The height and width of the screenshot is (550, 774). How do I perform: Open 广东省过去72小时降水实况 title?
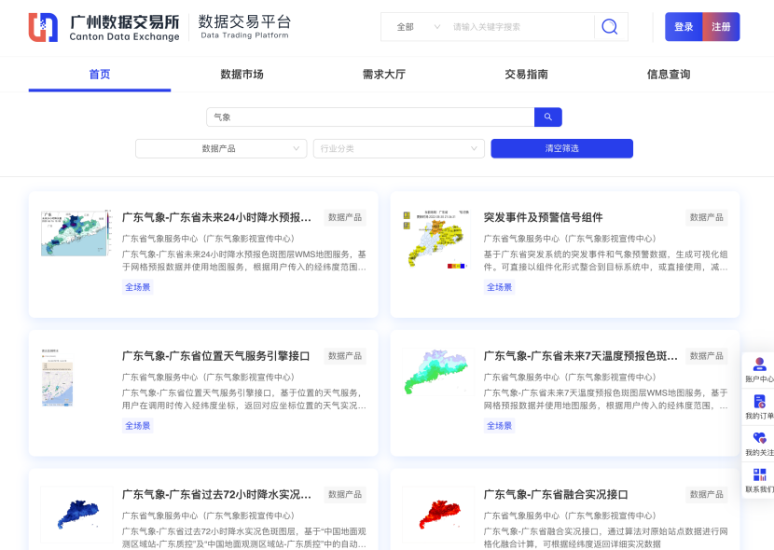(216, 495)
